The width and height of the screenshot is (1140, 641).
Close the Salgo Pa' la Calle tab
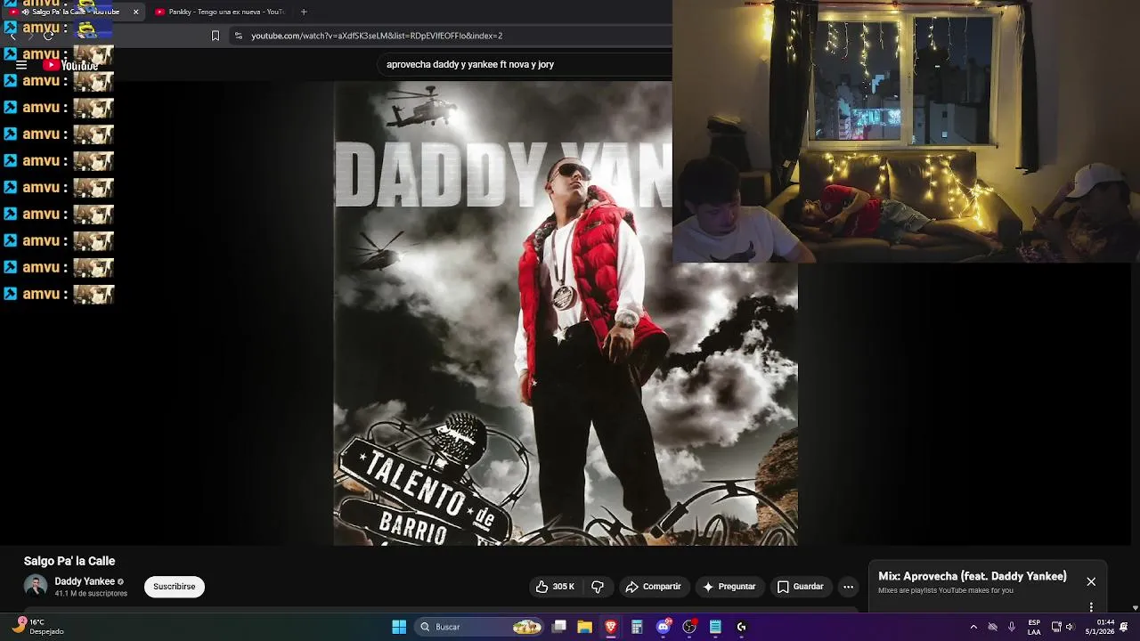tap(135, 12)
